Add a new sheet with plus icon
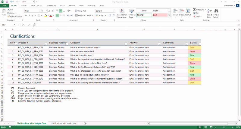This screenshot has height=129, width=241. tap(85, 123)
